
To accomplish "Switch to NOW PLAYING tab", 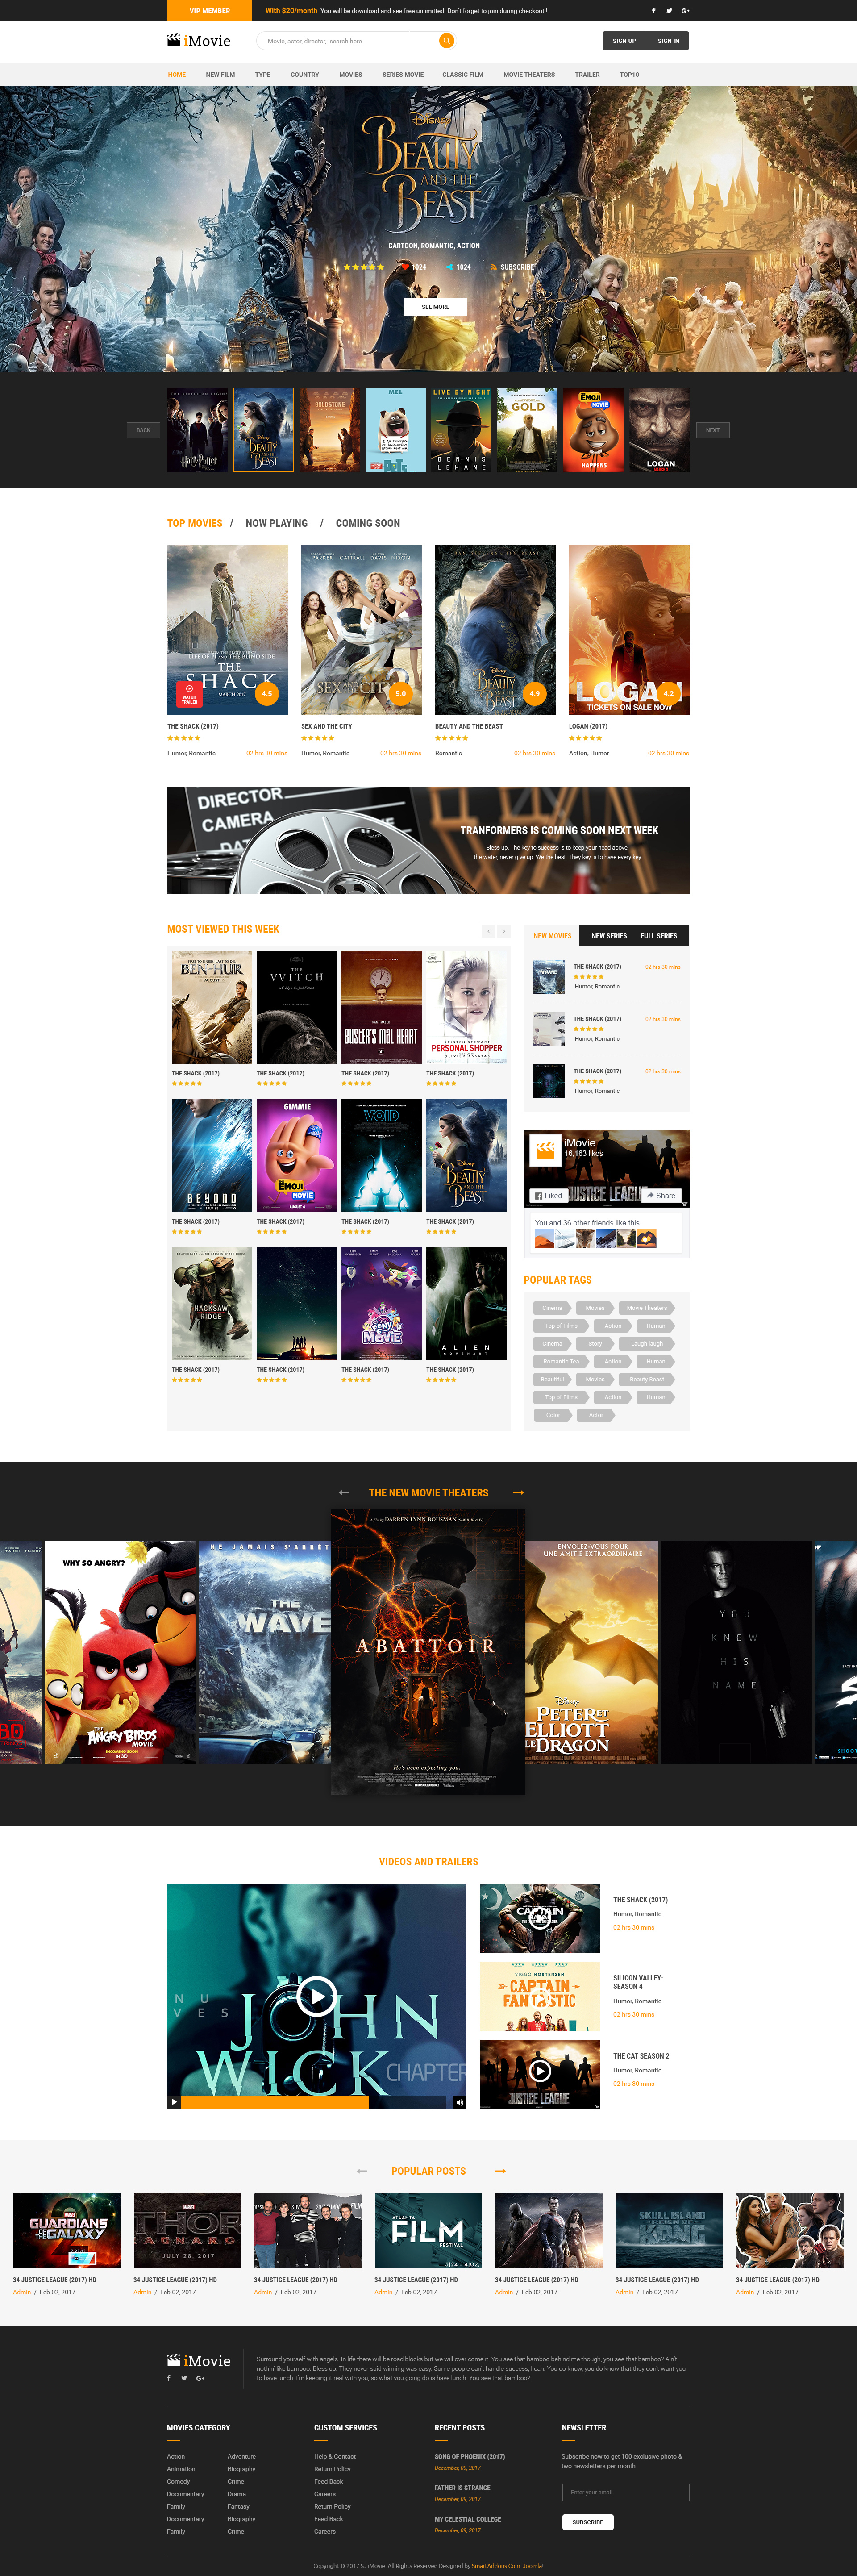I will [277, 523].
